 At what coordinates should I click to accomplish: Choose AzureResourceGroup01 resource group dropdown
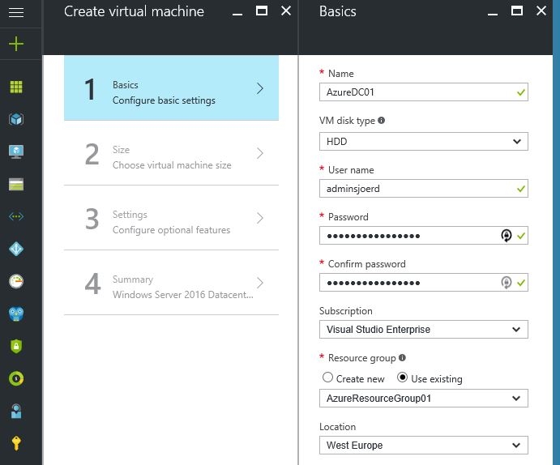click(x=423, y=398)
